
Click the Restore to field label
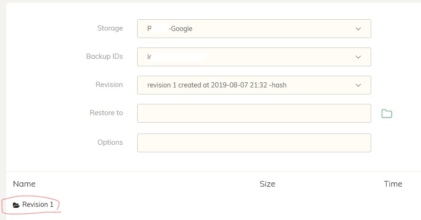click(x=106, y=113)
